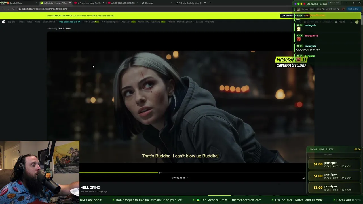Click the Community breadcrumb link
Screen dimensions: 363x204
click(52, 29)
